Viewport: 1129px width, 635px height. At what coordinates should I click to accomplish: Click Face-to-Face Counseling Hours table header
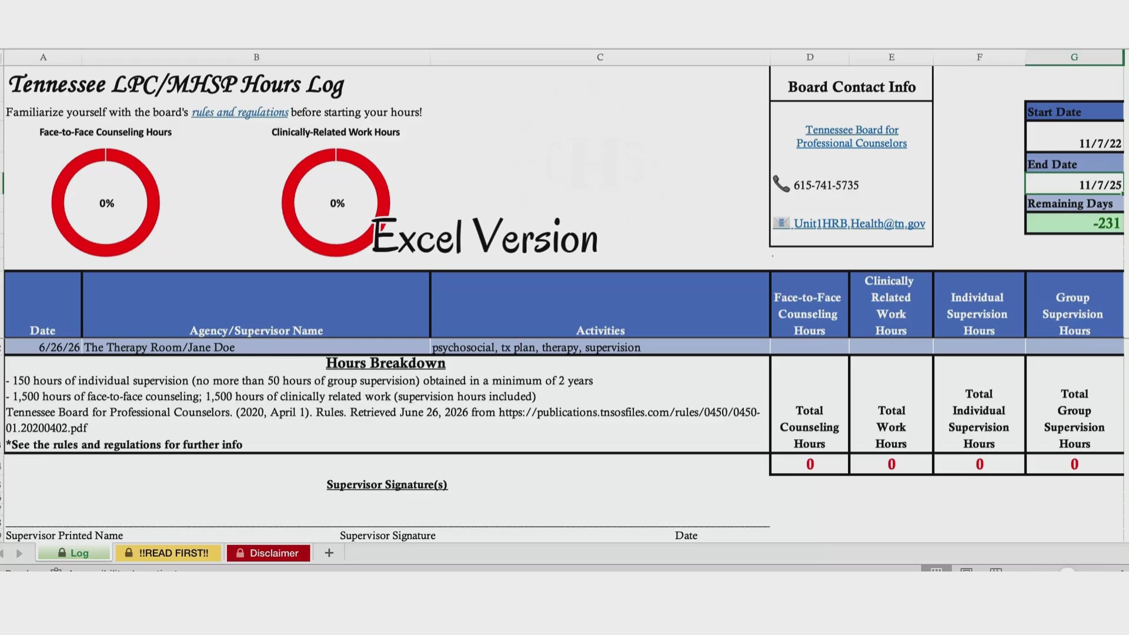tap(810, 305)
